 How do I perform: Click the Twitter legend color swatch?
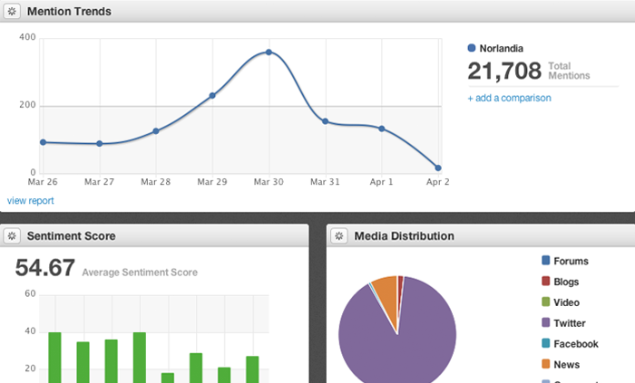click(546, 322)
